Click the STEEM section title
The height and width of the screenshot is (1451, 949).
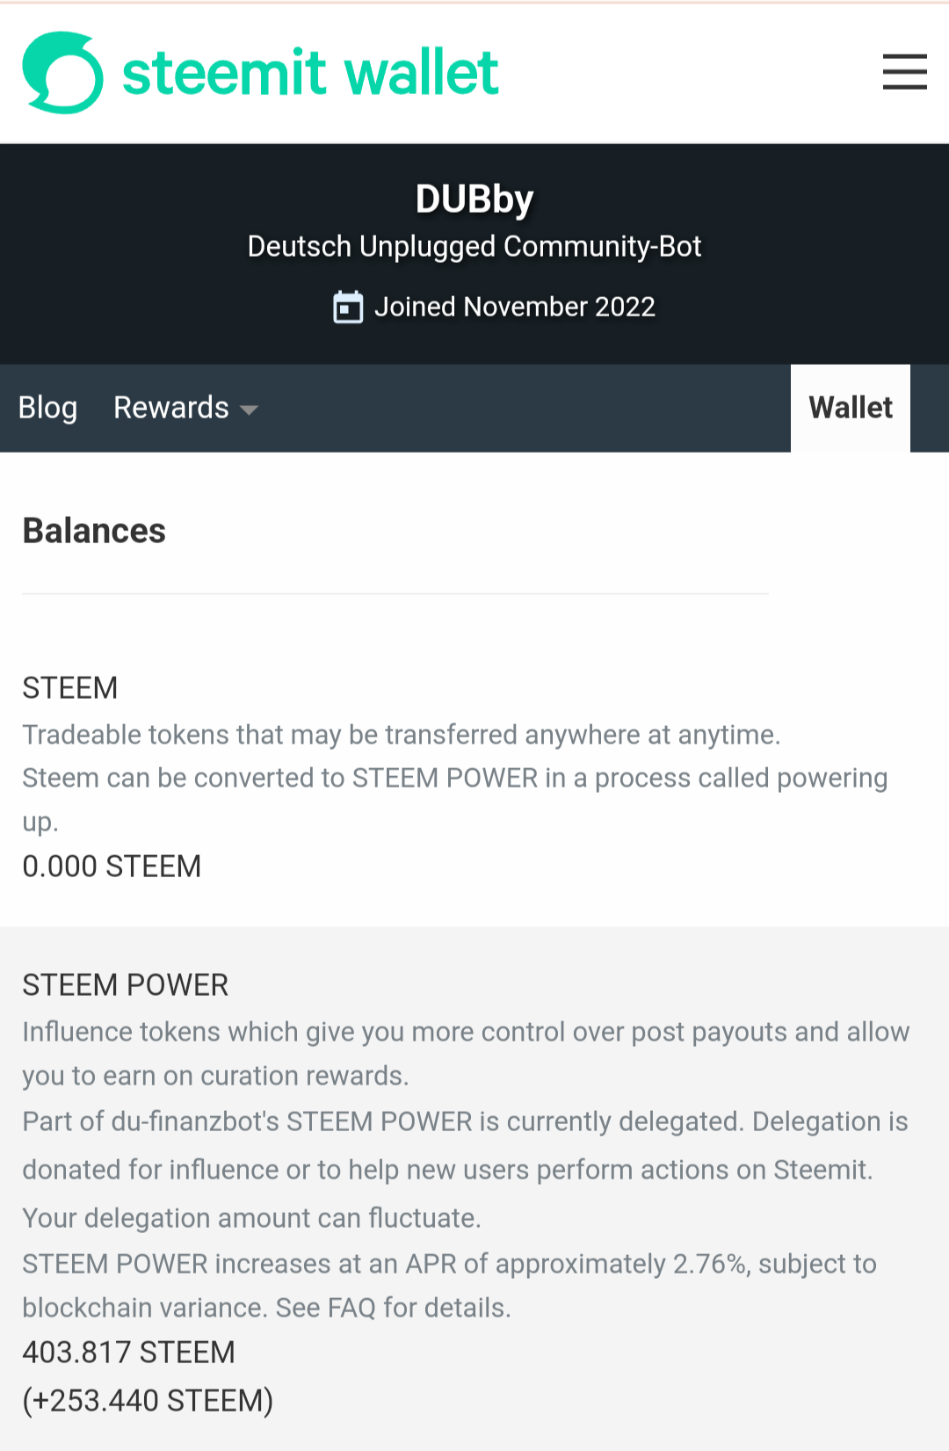pyautogui.click(x=70, y=688)
